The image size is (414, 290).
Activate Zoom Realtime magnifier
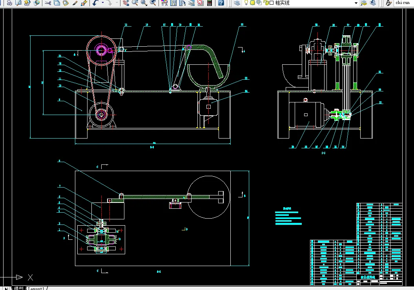coord(135,3)
